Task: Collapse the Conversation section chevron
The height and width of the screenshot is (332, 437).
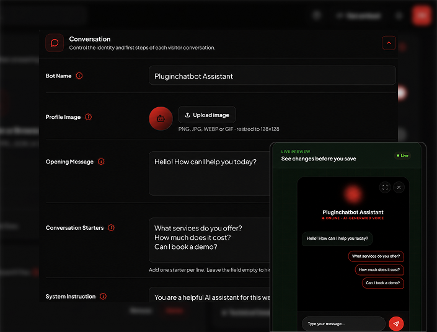Action: (x=389, y=43)
